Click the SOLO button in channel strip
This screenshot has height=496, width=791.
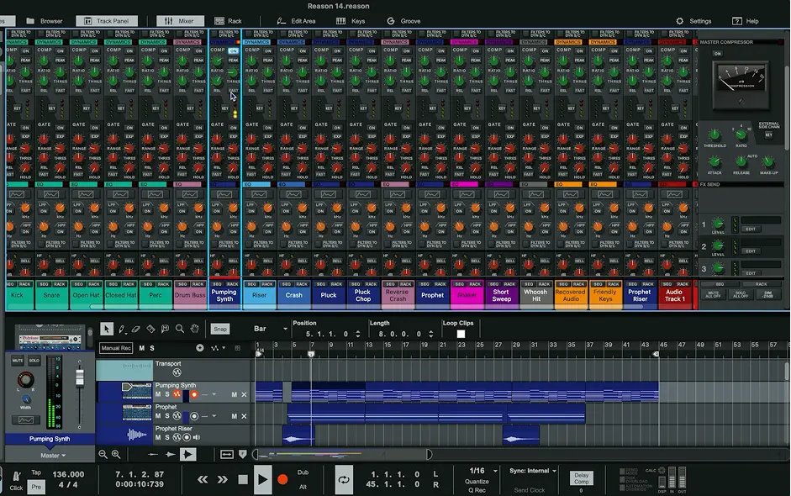34,361
